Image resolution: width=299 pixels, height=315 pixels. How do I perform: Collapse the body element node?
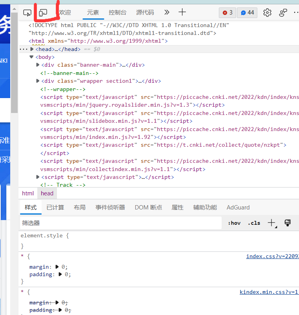click(x=31, y=57)
